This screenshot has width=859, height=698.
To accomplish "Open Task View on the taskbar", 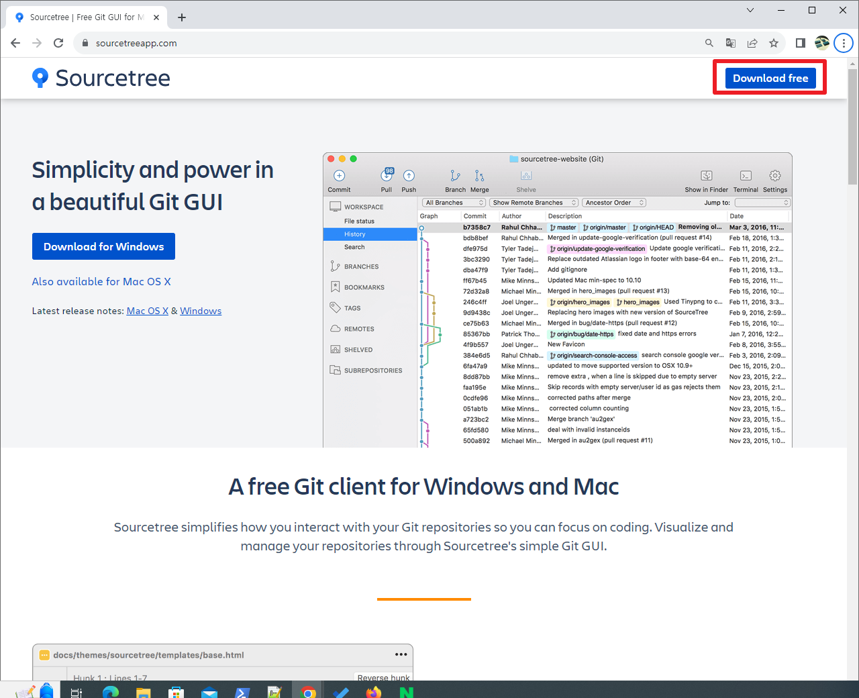I will click(x=77, y=691).
